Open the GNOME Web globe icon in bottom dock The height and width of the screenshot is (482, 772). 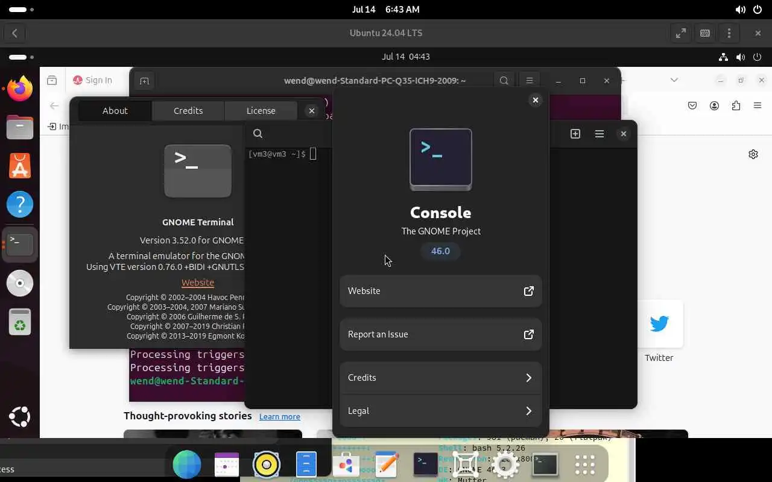pos(187,465)
